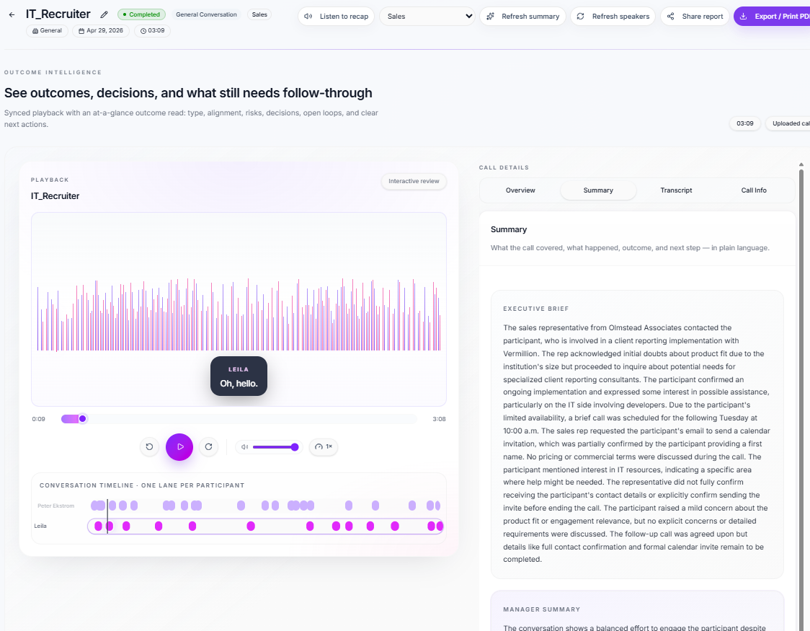
Task: Open the Call Info tab
Action: [x=754, y=190]
